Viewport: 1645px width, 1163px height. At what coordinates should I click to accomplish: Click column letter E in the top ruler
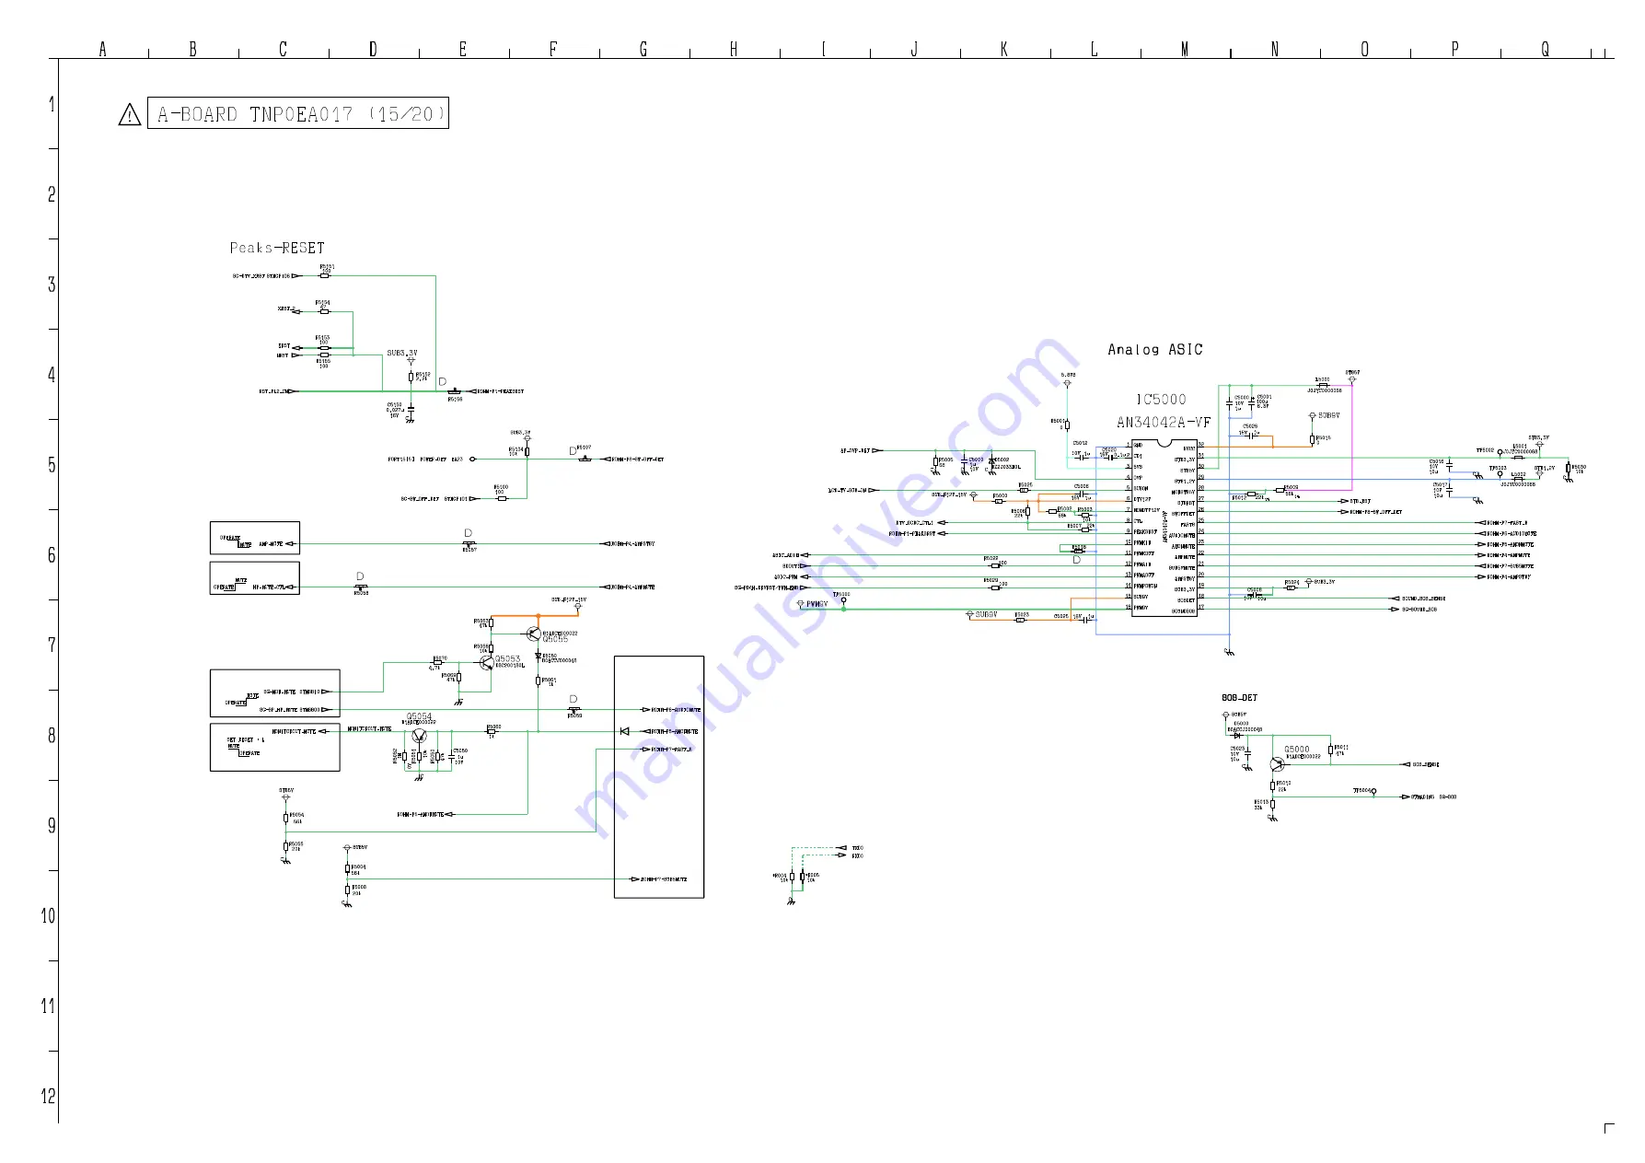tap(463, 49)
